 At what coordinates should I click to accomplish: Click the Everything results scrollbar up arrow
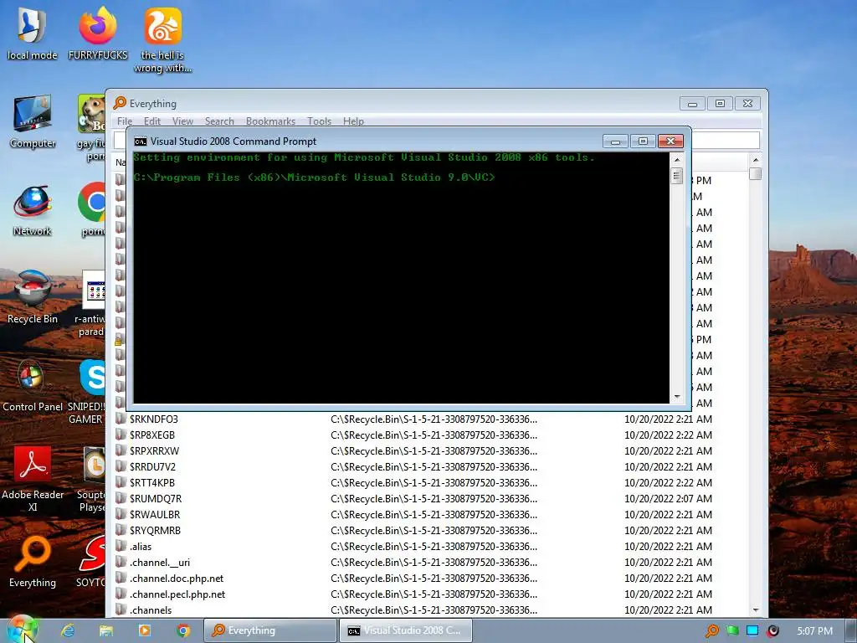756,160
